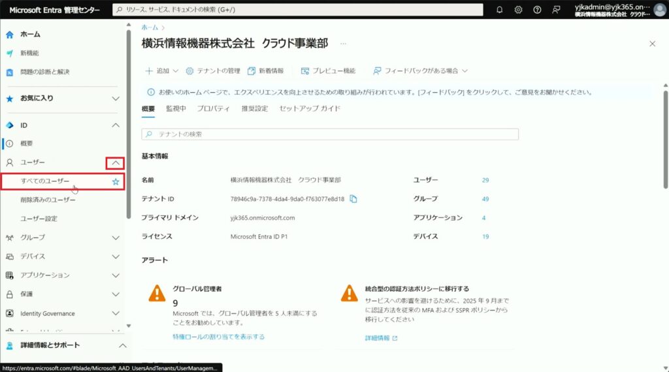Click the ホーム house icon in sidebar
The image size is (669, 372).
[x=9, y=35]
